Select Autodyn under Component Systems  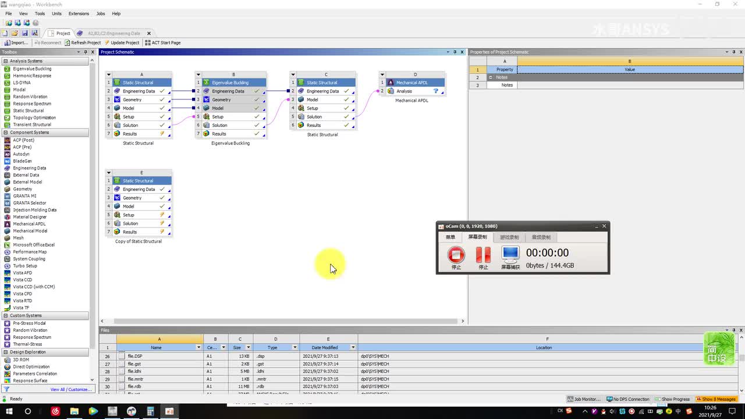point(21,154)
